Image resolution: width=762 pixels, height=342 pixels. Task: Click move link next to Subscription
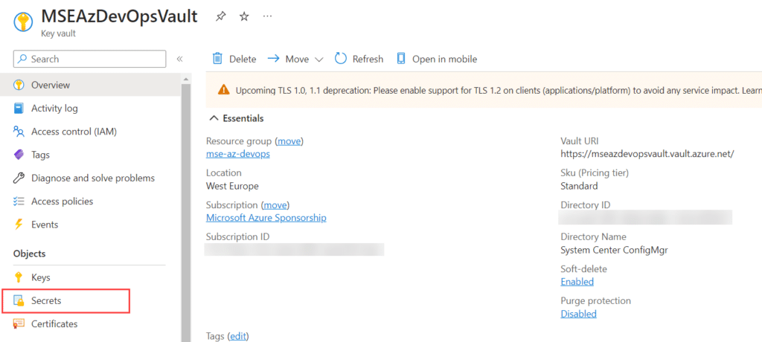[x=275, y=205]
